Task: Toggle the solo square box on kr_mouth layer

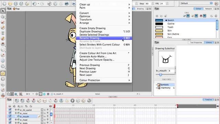Action: (42, 116)
